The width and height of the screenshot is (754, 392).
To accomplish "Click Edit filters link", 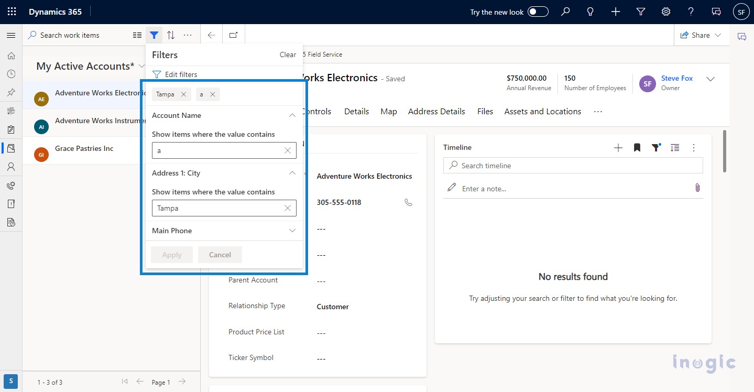I will pyautogui.click(x=175, y=74).
